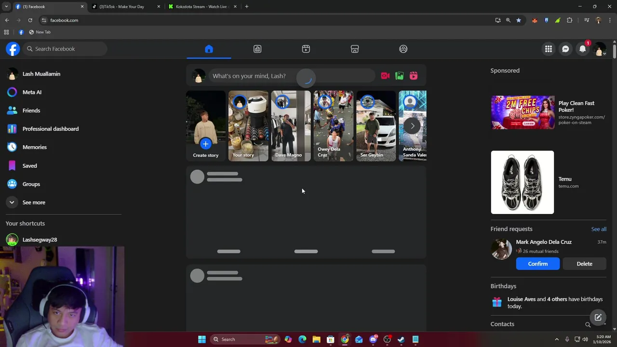View Ser Geybin's story

click(376, 126)
